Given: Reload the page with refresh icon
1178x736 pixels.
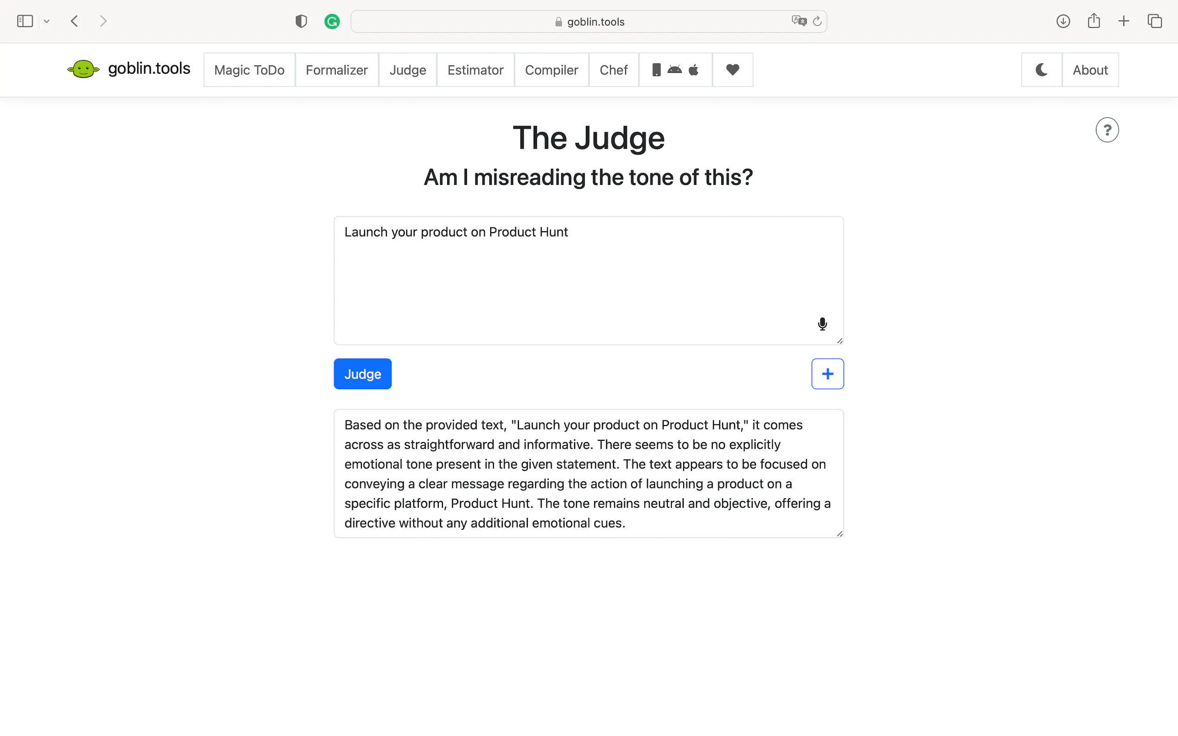Looking at the screenshot, I should [817, 21].
